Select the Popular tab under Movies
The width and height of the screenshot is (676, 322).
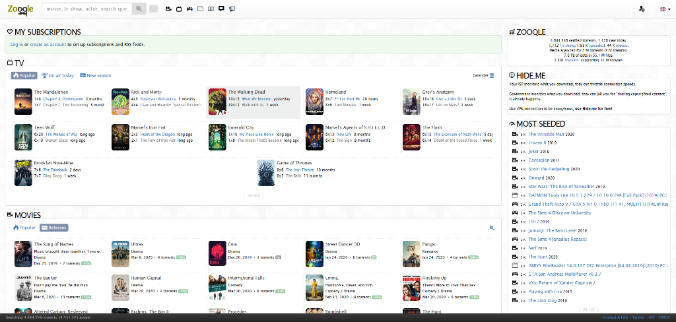[x=24, y=228]
